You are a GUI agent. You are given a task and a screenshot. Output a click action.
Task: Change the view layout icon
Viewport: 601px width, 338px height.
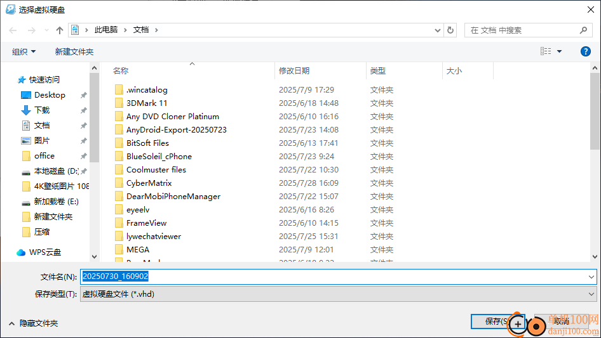546,51
